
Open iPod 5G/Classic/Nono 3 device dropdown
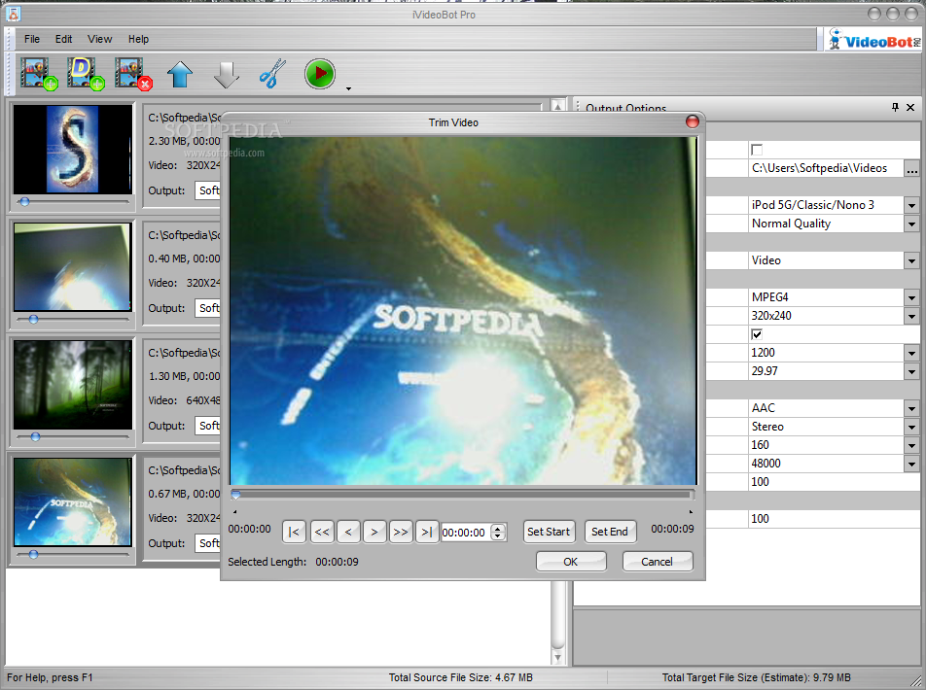[911, 205]
